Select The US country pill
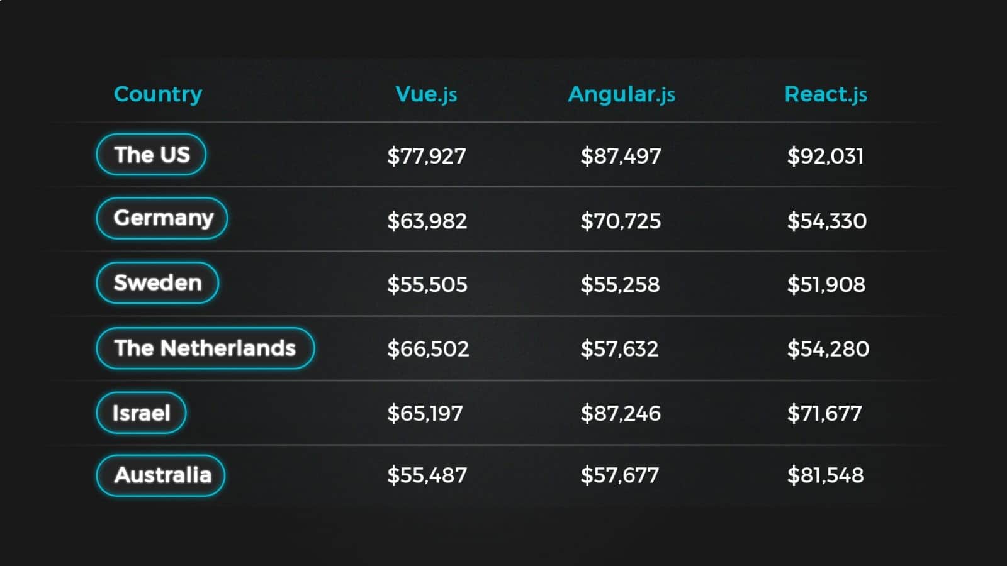1007x566 pixels. (151, 154)
